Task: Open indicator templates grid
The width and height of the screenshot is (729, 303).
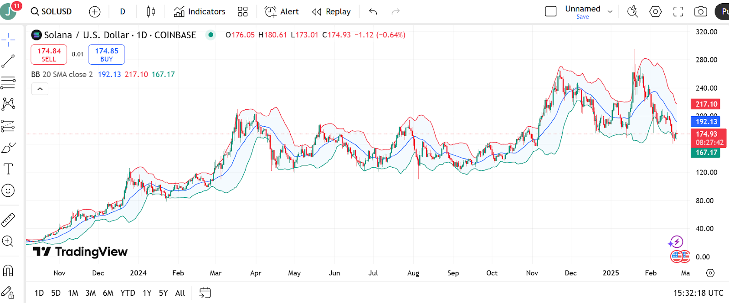Action: click(x=243, y=11)
